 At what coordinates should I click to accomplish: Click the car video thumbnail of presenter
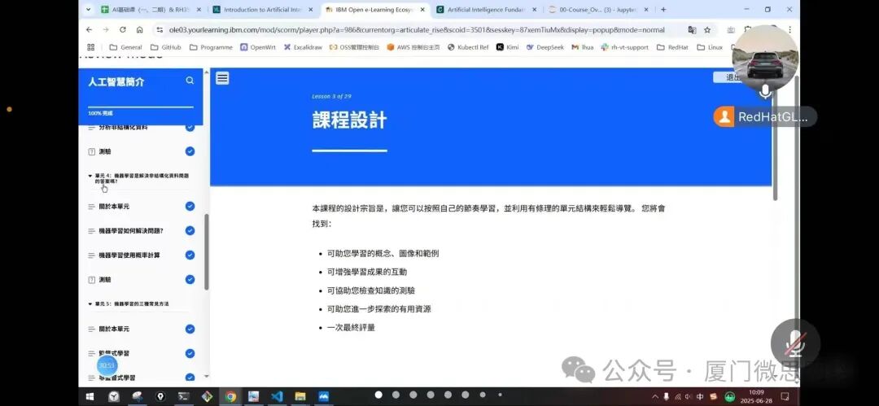click(764, 57)
